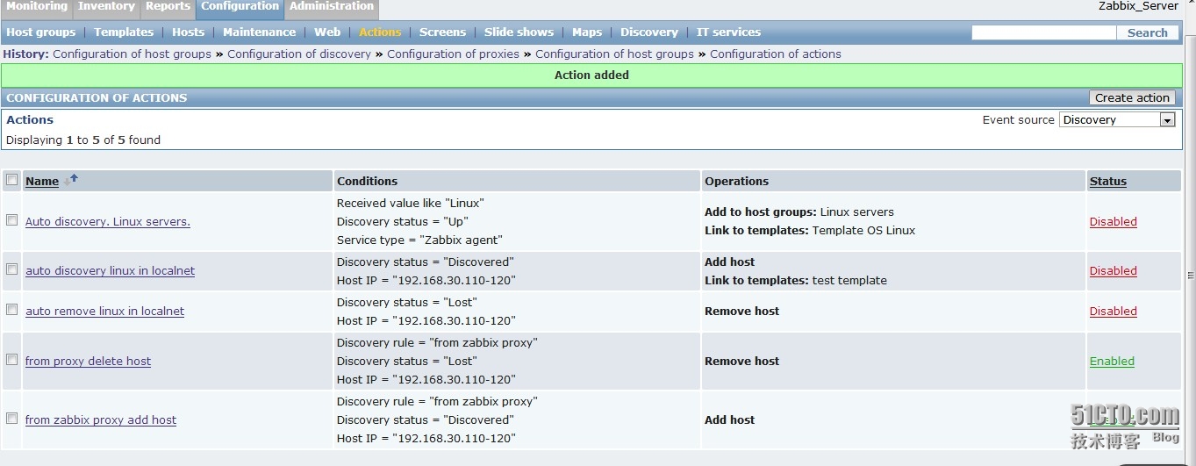Open the Maps submenu item

click(x=587, y=32)
